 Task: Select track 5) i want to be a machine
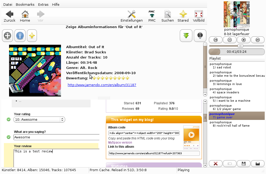tap(236, 99)
